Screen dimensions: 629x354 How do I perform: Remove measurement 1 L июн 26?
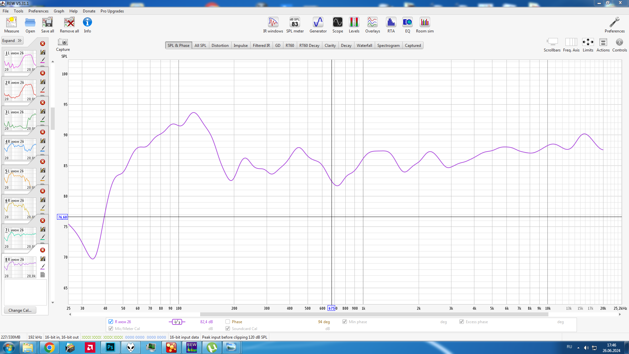click(x=43, y=44)
